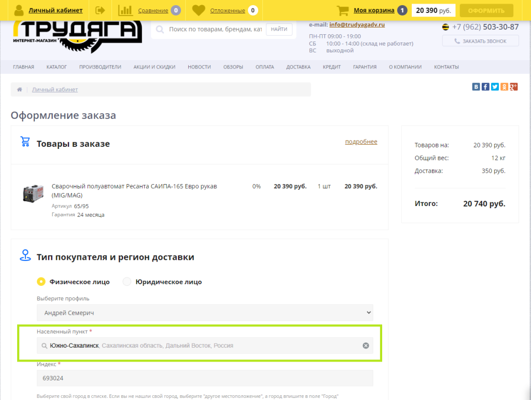Share via VKontakte icon
This screenshot has height=400, width=531.
coord(476,87)
